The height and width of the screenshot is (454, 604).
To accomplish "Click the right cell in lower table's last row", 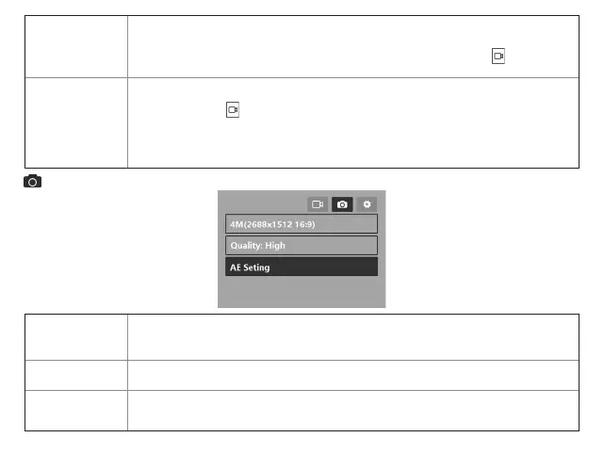I will click(352, 411).
